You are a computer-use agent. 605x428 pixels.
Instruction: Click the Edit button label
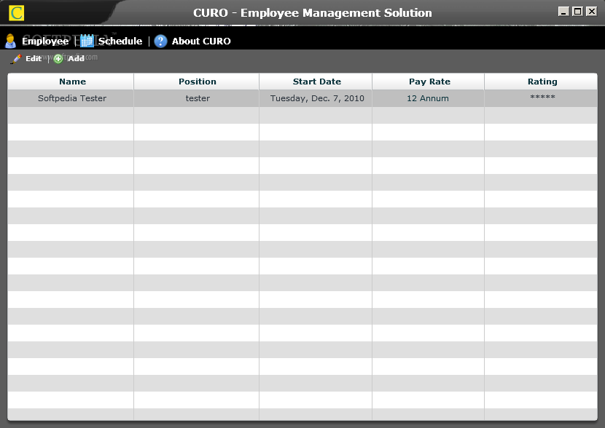pyautogui.click(x=34, y=58)
